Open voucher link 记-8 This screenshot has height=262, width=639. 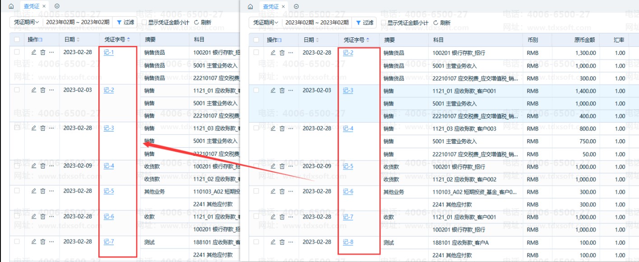(348, 242)
